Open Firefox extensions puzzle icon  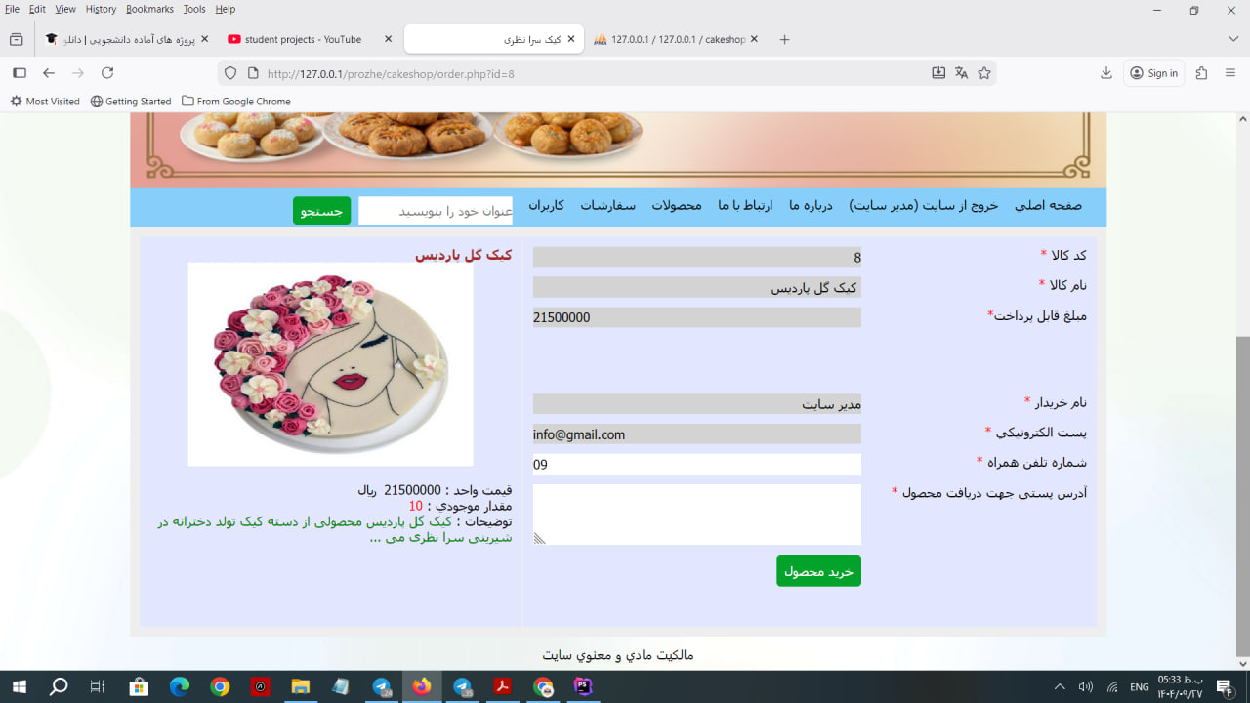(1201, 73)
